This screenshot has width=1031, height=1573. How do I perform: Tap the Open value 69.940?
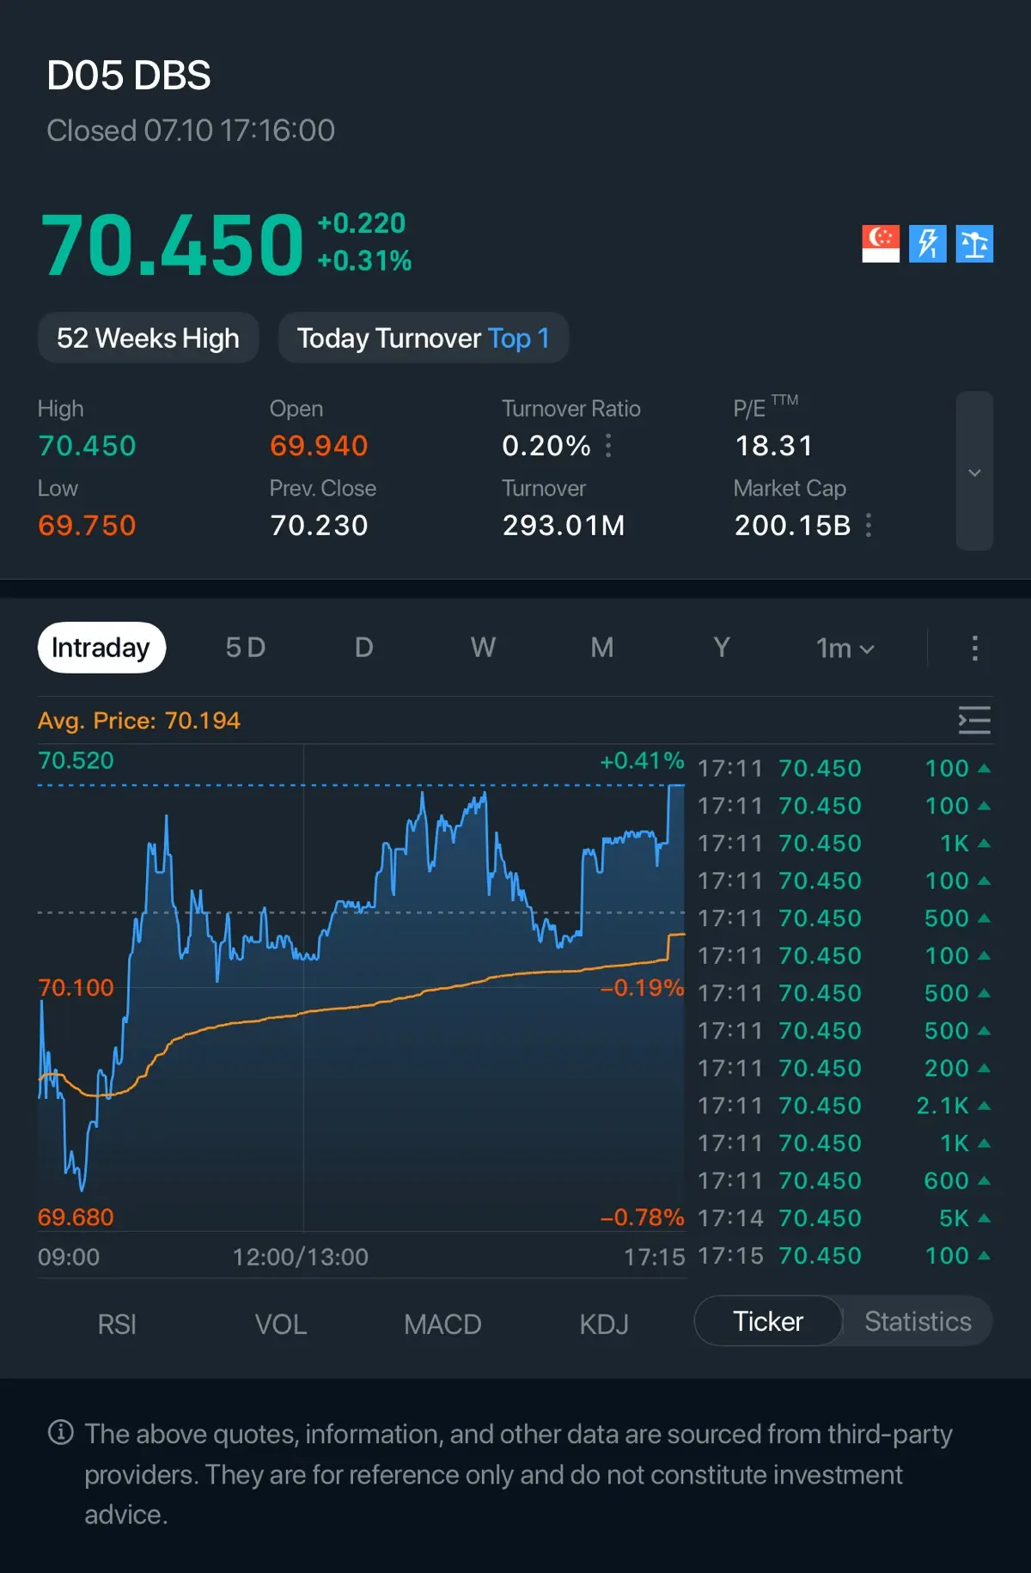pos(319,446)
